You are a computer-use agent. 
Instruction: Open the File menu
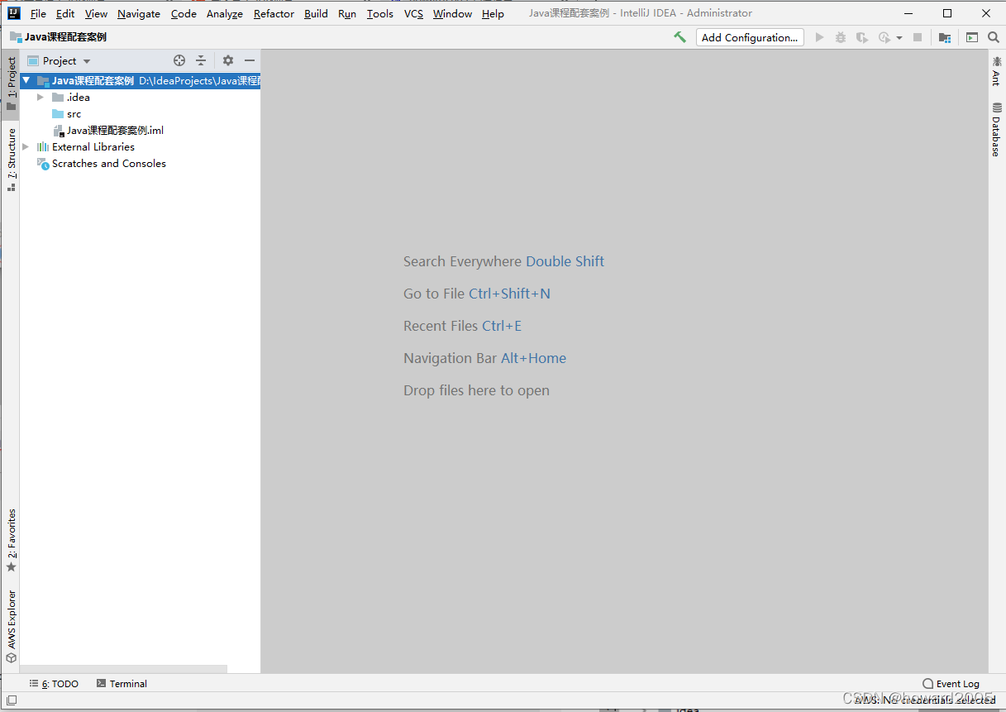tap(38, 13)
